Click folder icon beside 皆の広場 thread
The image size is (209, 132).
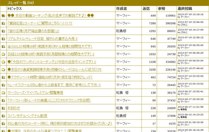pyautogui.click(x=3, y=31)
